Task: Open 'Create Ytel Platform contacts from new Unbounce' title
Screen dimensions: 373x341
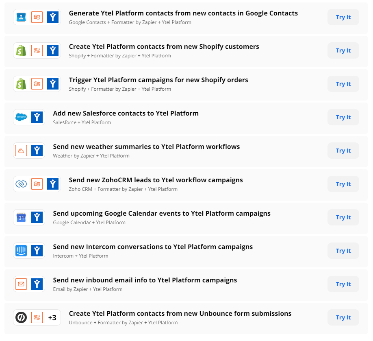Action: click(180, 313)
